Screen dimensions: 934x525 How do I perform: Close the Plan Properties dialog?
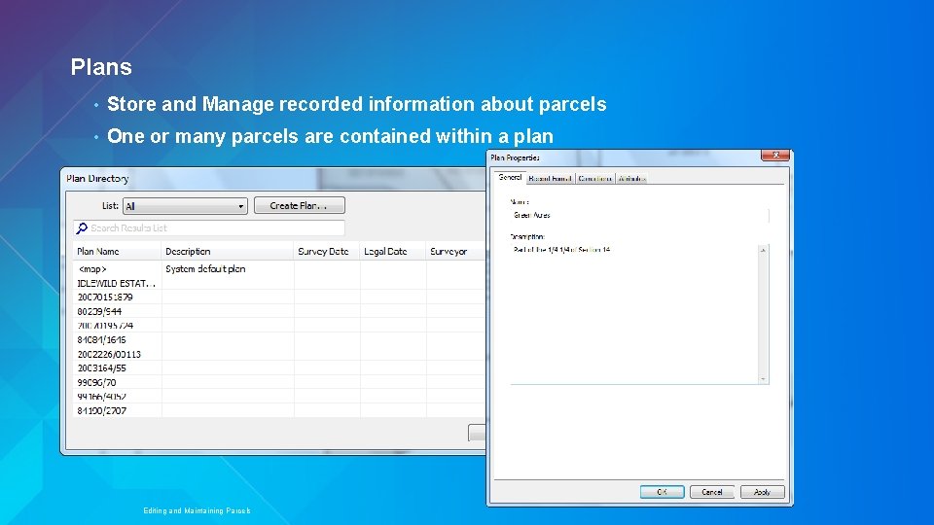pyautogui.click(x=775, y=156)
